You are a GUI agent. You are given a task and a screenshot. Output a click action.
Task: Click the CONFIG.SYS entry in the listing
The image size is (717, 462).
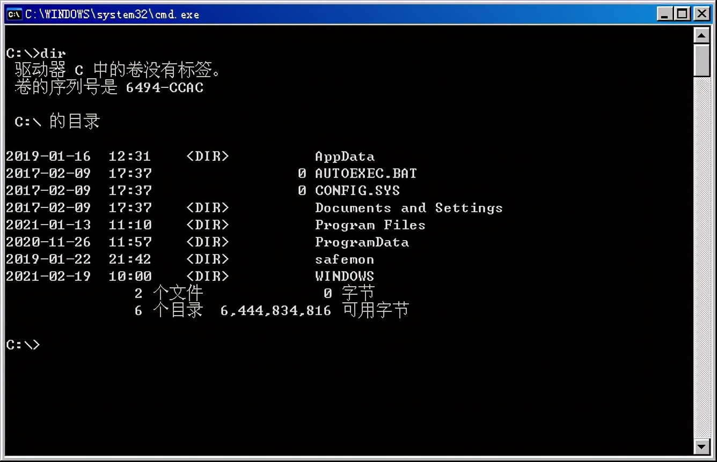[x=357, y=190]
